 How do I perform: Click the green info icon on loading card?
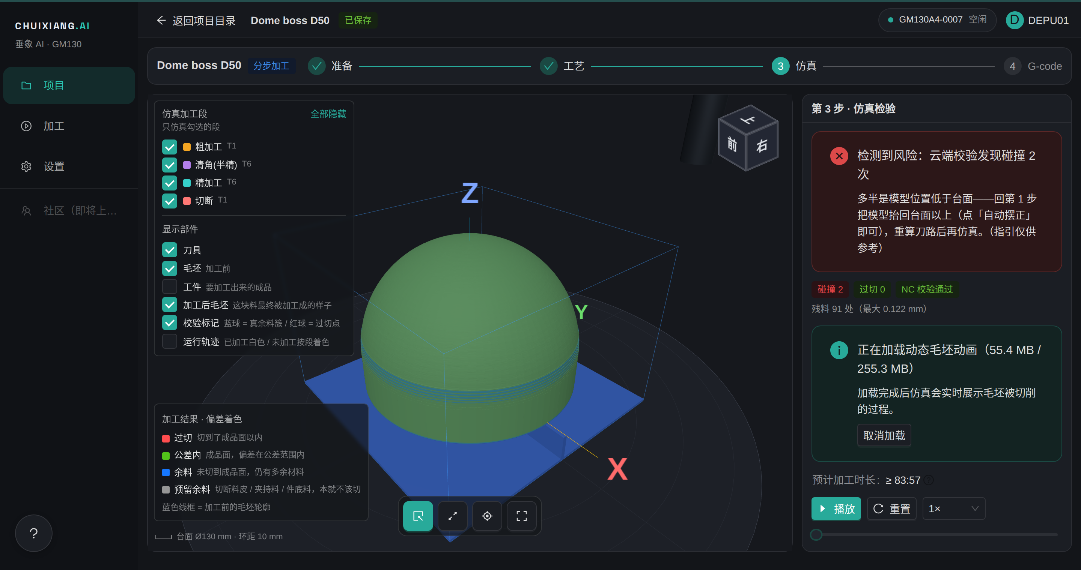[839, 350]
